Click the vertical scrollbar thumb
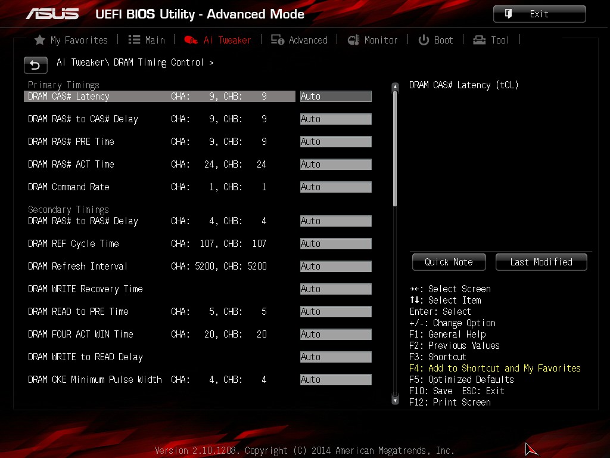This screenshot has width=610, height=458. [x=396, y=148]
